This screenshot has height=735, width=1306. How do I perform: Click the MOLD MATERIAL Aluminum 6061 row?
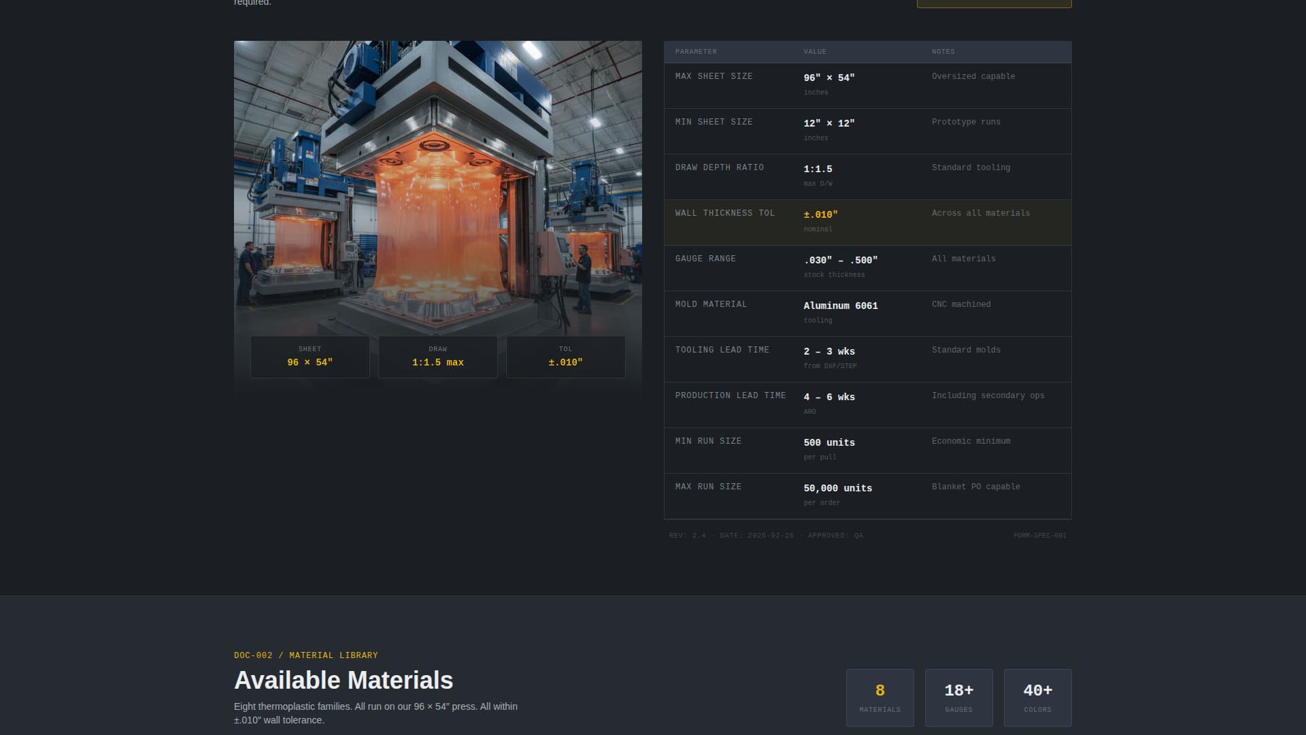(x=867, y=312)
